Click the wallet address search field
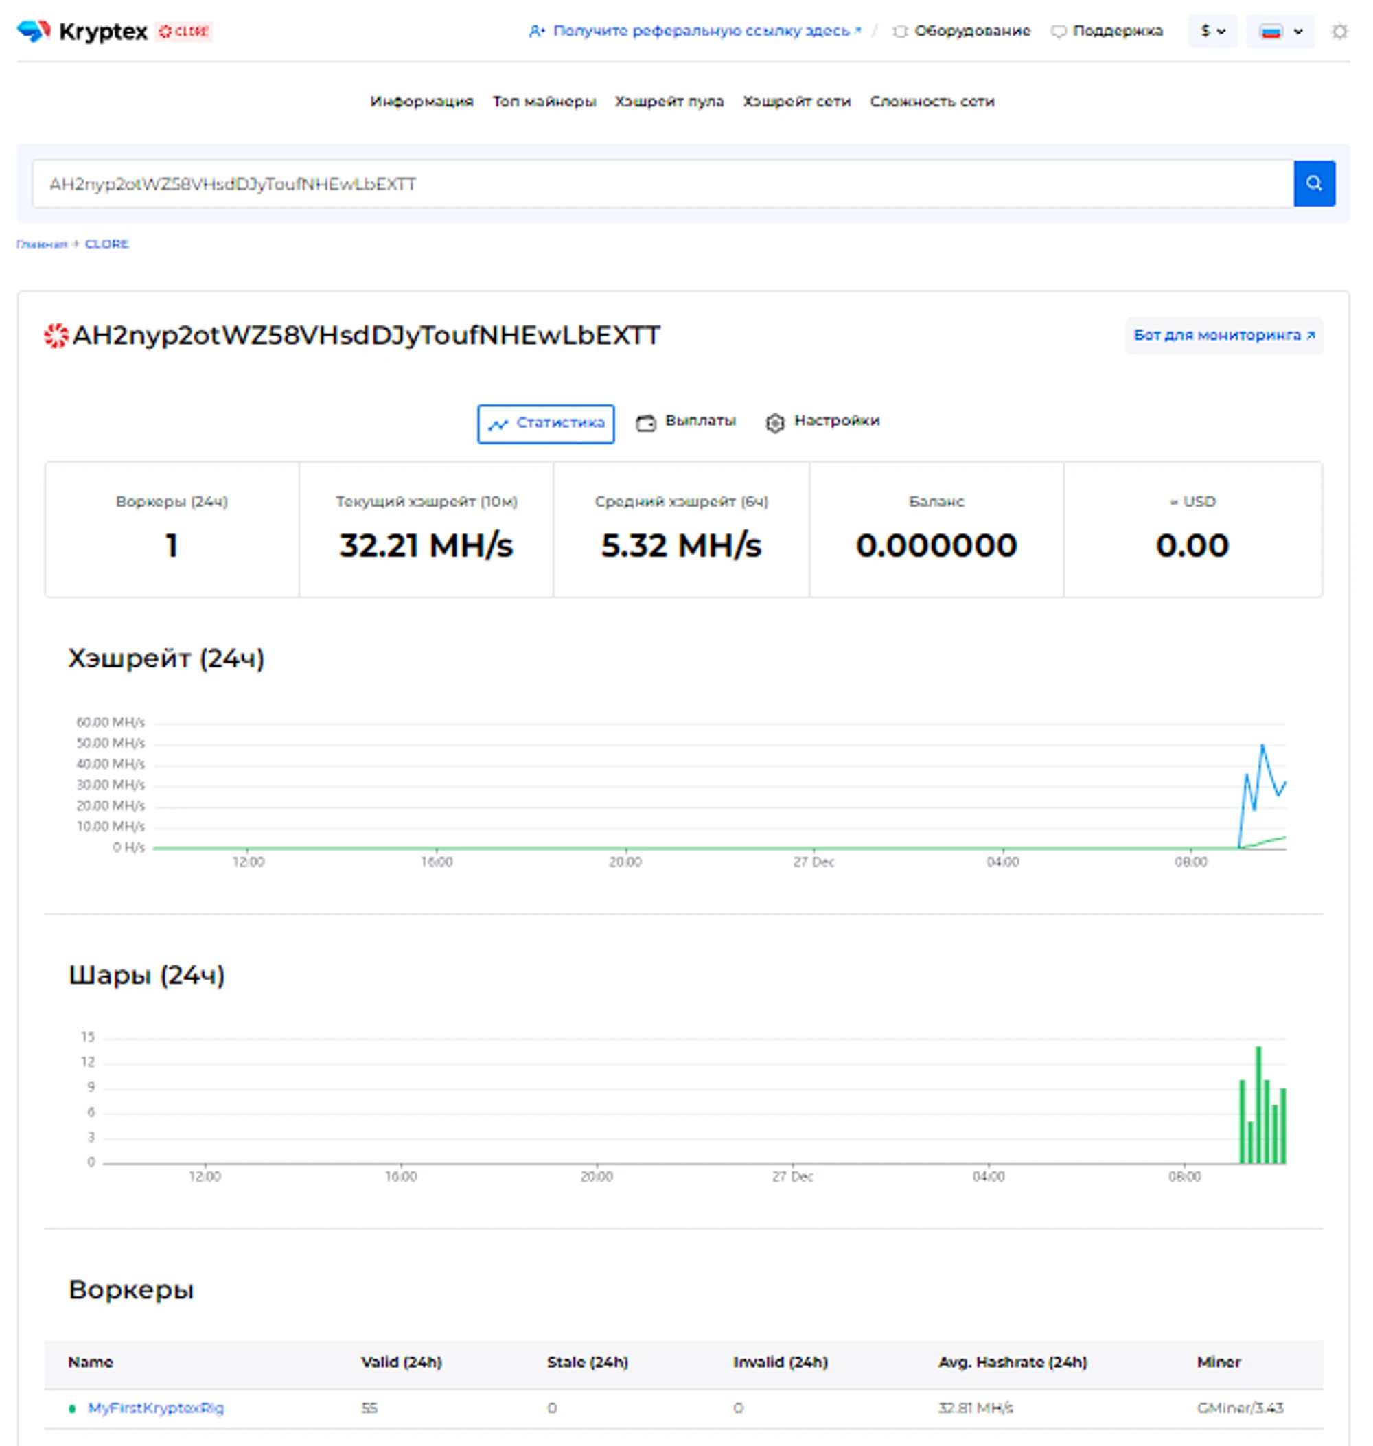This screenshot has width=1373, height=1446. point(658,183)
